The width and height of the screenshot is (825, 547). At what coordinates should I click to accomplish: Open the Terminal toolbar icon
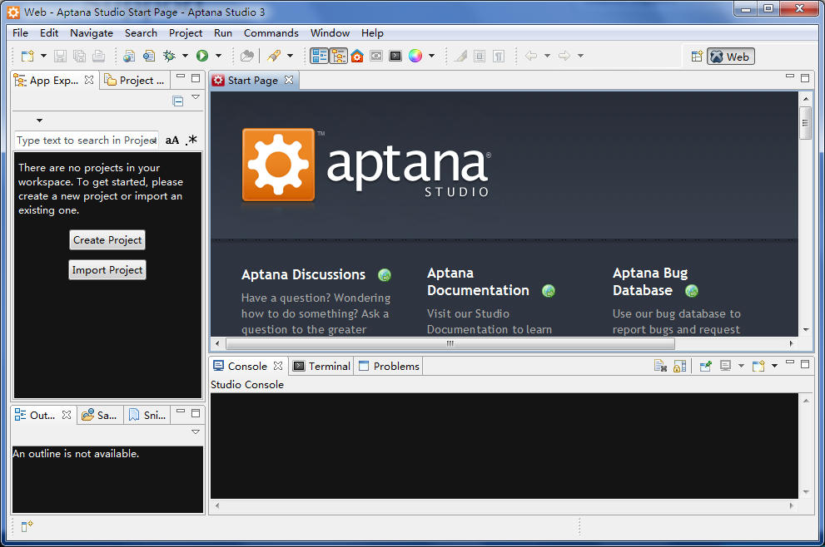(x=395, y=56)
